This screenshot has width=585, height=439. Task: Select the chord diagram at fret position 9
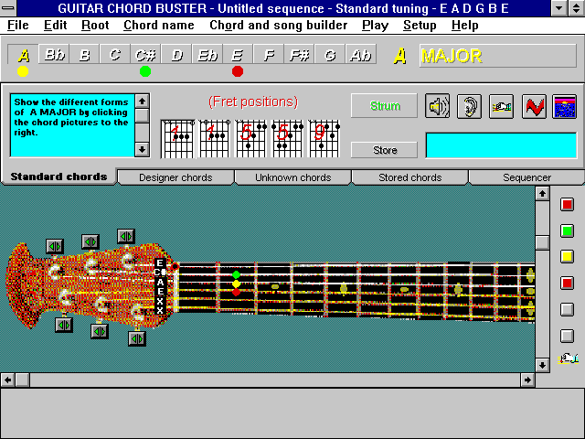(x=324, y=137)
